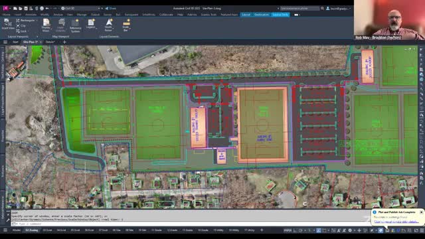
Task: Close the command line with the X icon
Action: click(8, 214)
